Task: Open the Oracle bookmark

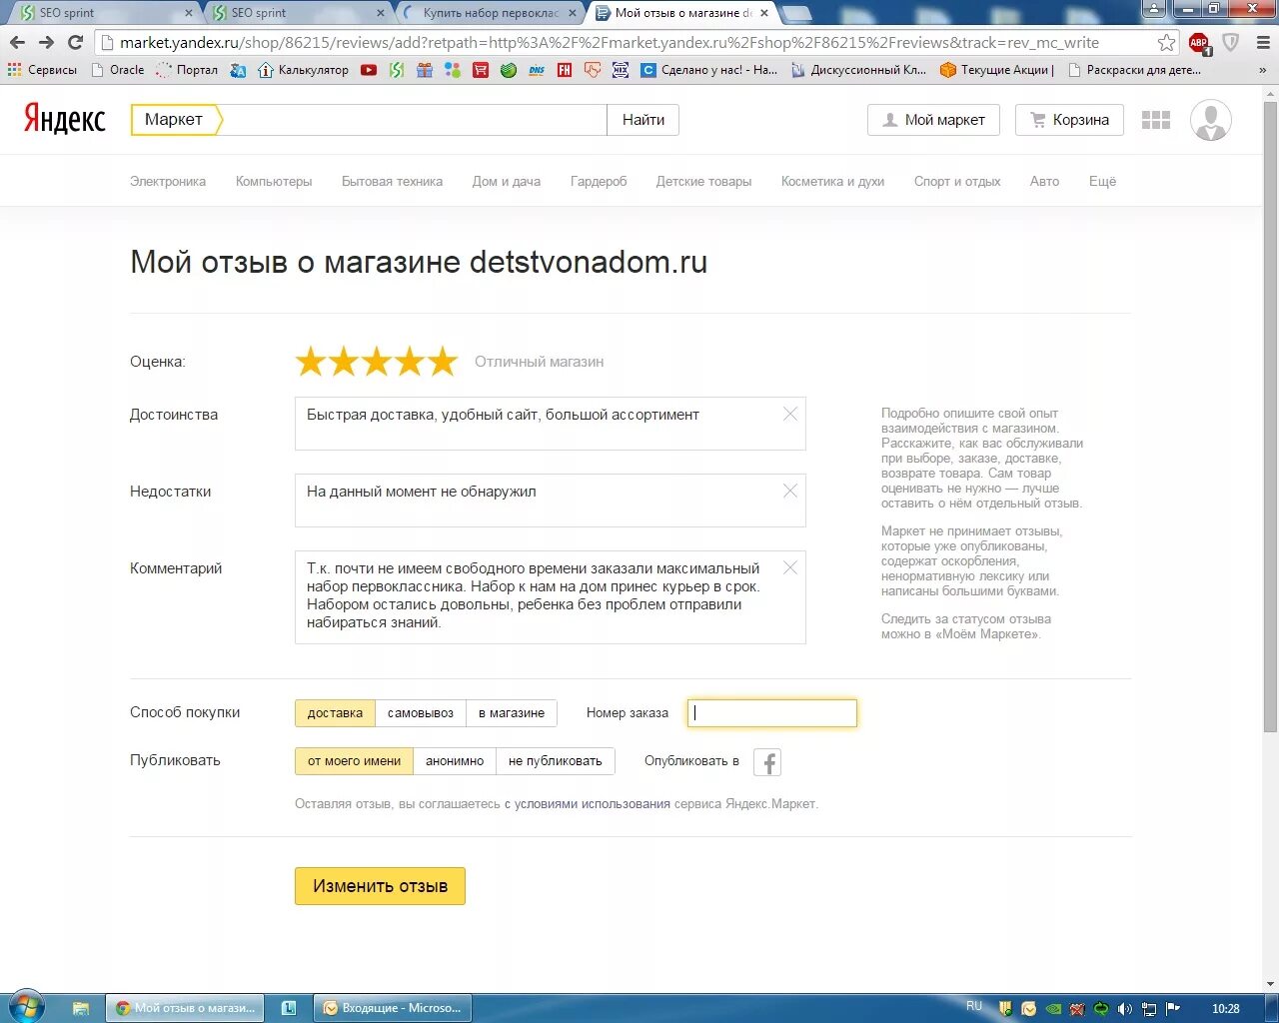Action: (x=118, y=70)
